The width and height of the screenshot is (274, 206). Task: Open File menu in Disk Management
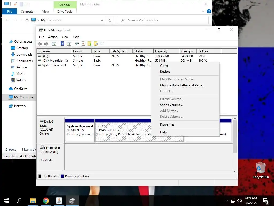click(41, 37)
